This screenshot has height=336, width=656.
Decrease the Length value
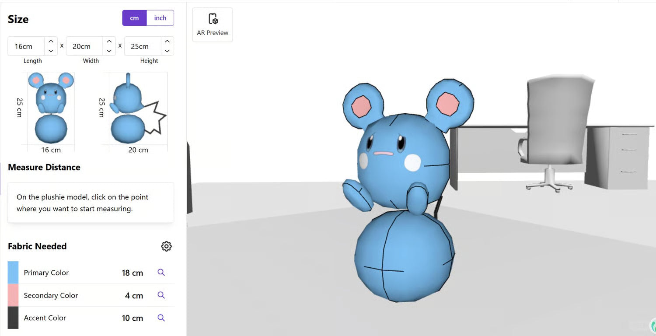click(x=51, y=51)
